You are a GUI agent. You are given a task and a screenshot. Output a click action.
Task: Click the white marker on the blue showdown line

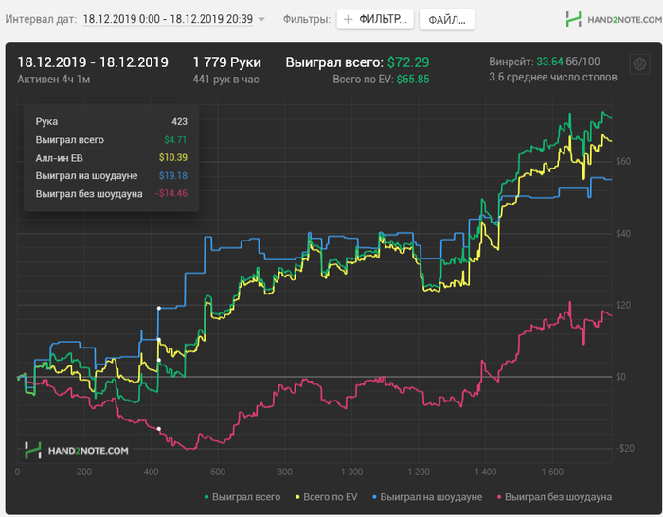click(159, 308)
